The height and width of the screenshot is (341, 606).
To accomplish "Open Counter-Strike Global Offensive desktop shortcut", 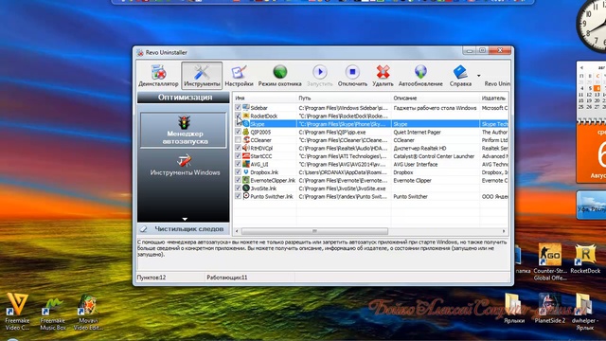I will click(x=550, y=261).
